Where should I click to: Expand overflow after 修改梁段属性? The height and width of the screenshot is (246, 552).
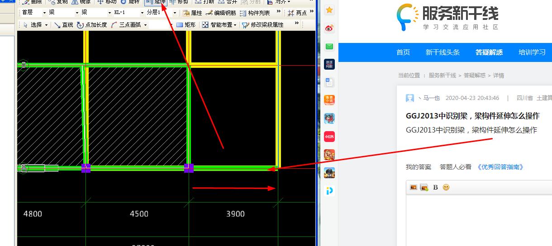click(297, 24)
